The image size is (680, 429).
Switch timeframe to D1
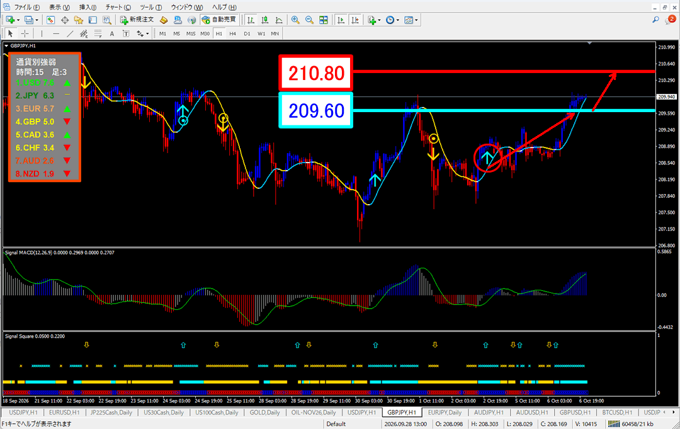tap(247, 33)
